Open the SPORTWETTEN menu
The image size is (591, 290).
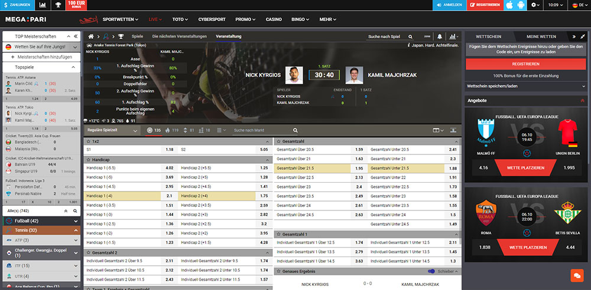(x=120, y=19)
